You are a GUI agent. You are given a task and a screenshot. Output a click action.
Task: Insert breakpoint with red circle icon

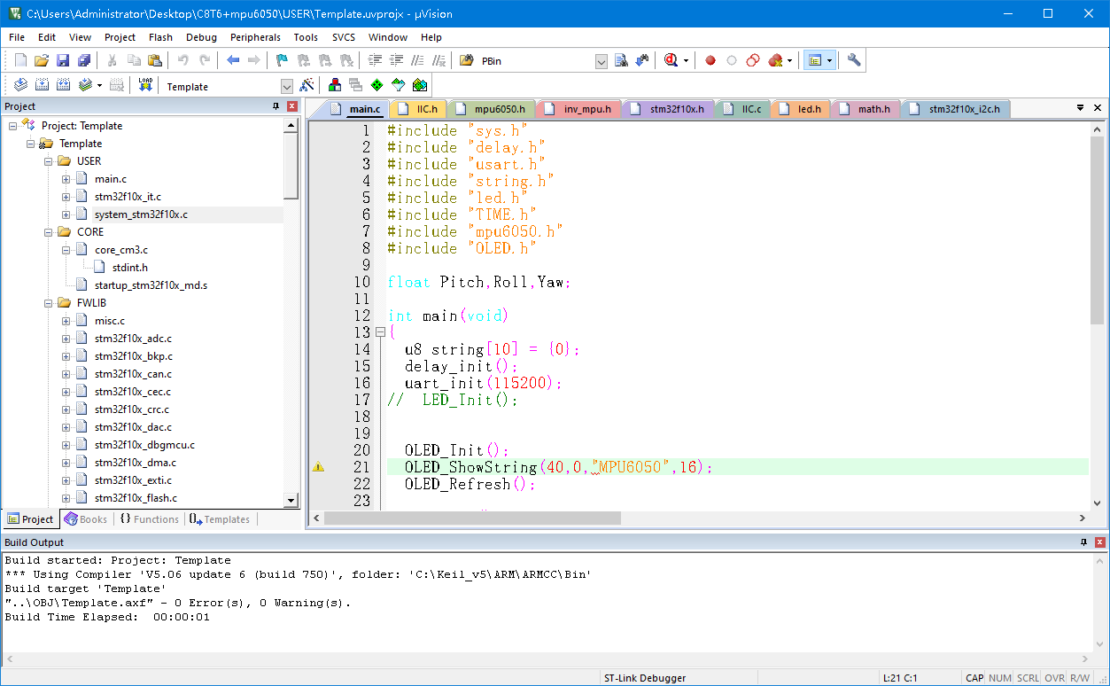[710, 60]
